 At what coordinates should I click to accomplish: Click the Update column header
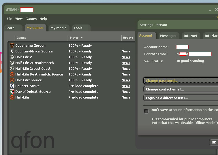(x=128, y=38)
